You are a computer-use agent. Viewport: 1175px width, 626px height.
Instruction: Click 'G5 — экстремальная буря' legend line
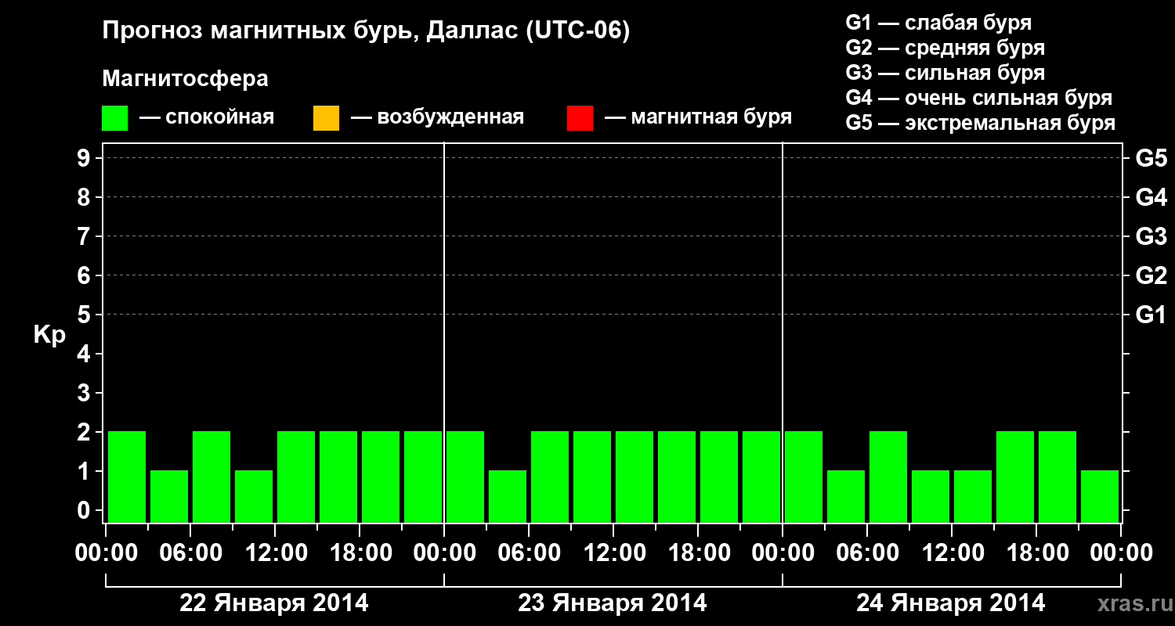click(980, 123)
